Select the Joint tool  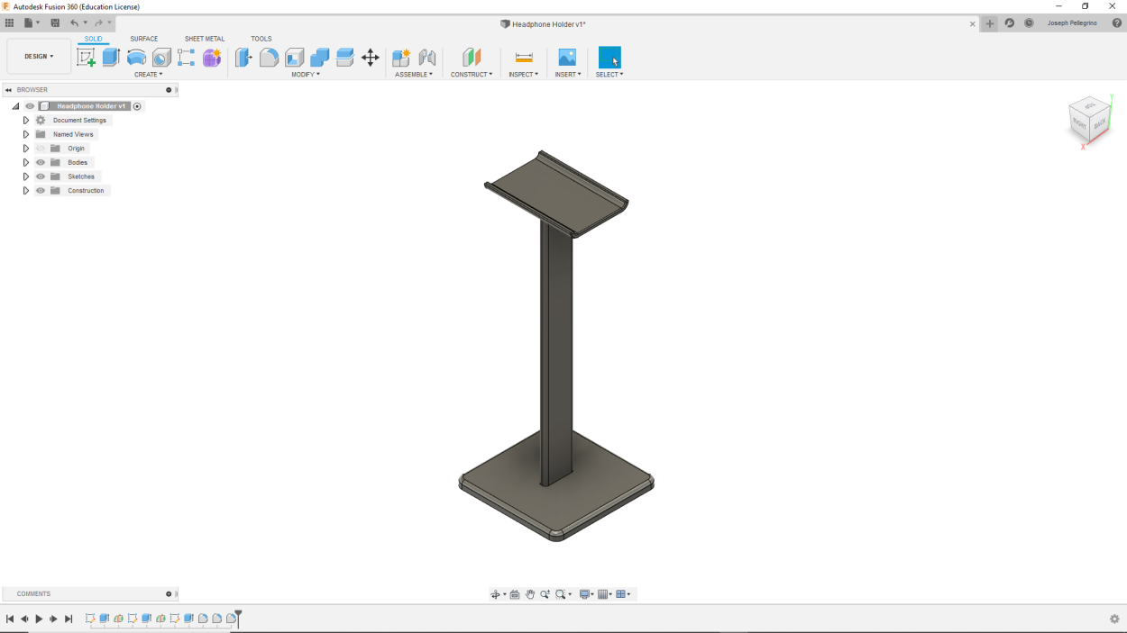coord(427,58)
